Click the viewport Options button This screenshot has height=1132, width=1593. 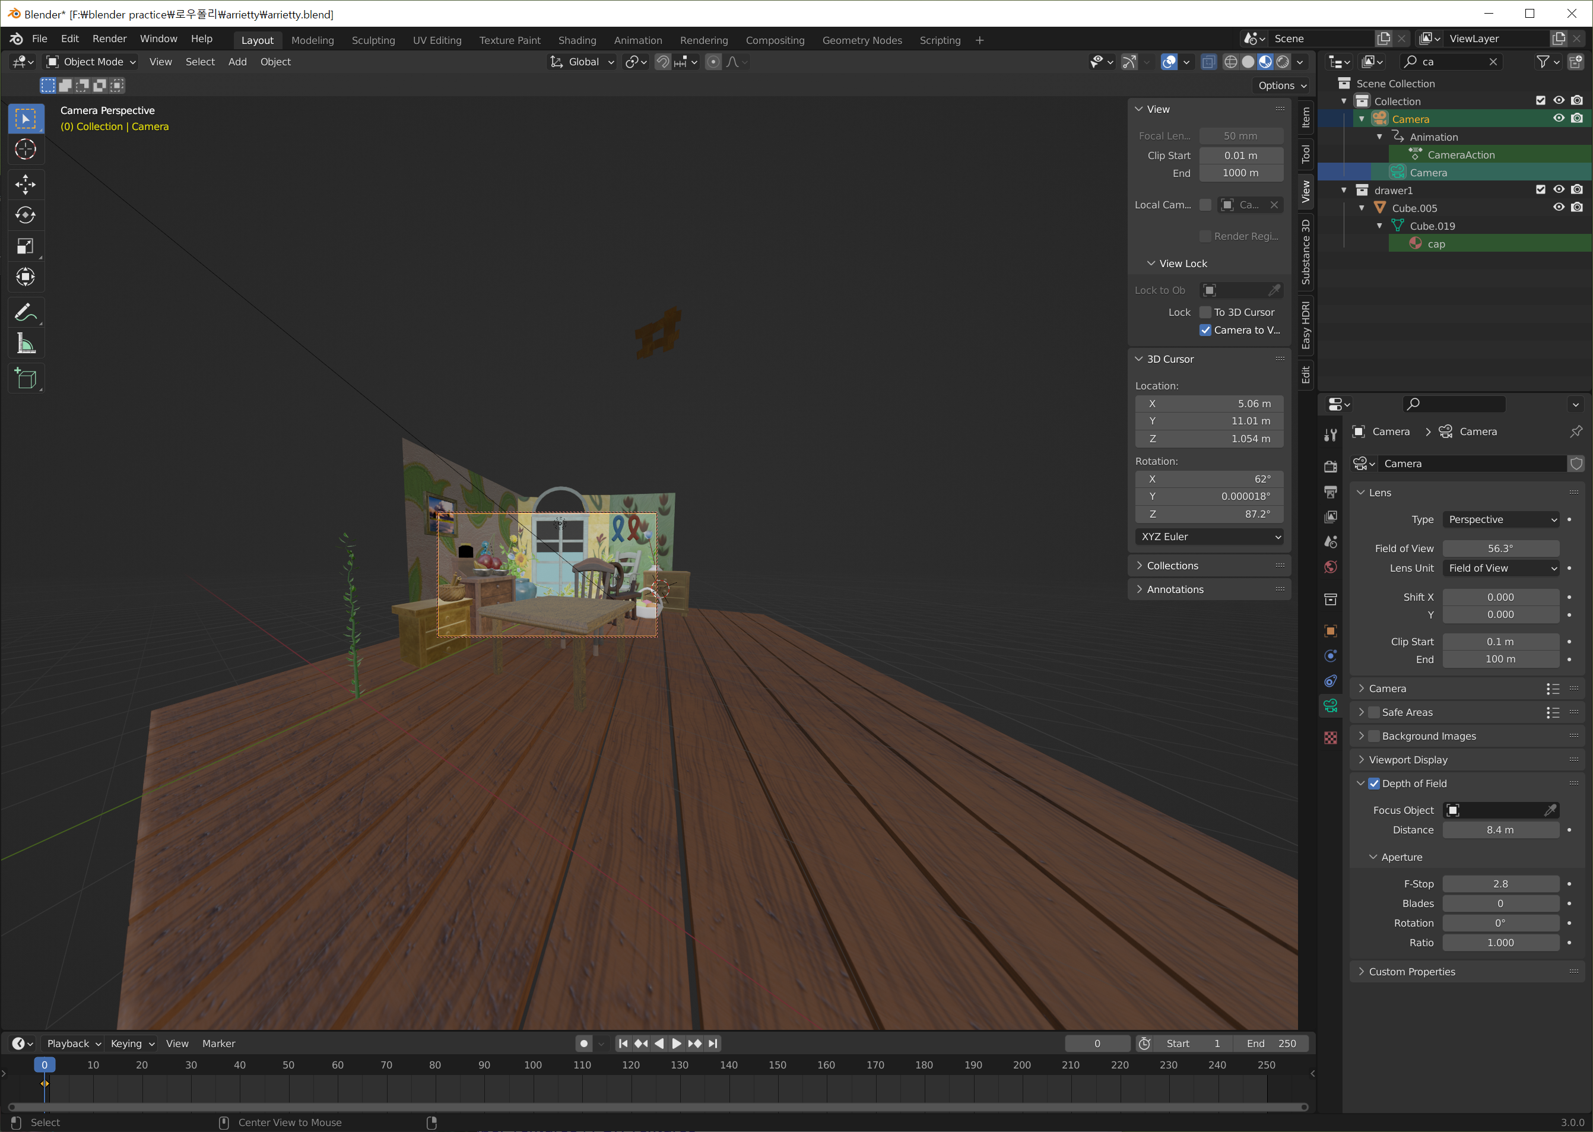point(1281,85)
